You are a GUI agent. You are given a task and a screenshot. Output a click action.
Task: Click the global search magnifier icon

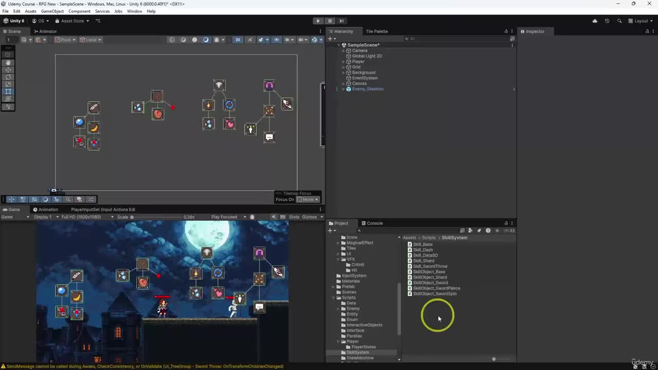619,21
